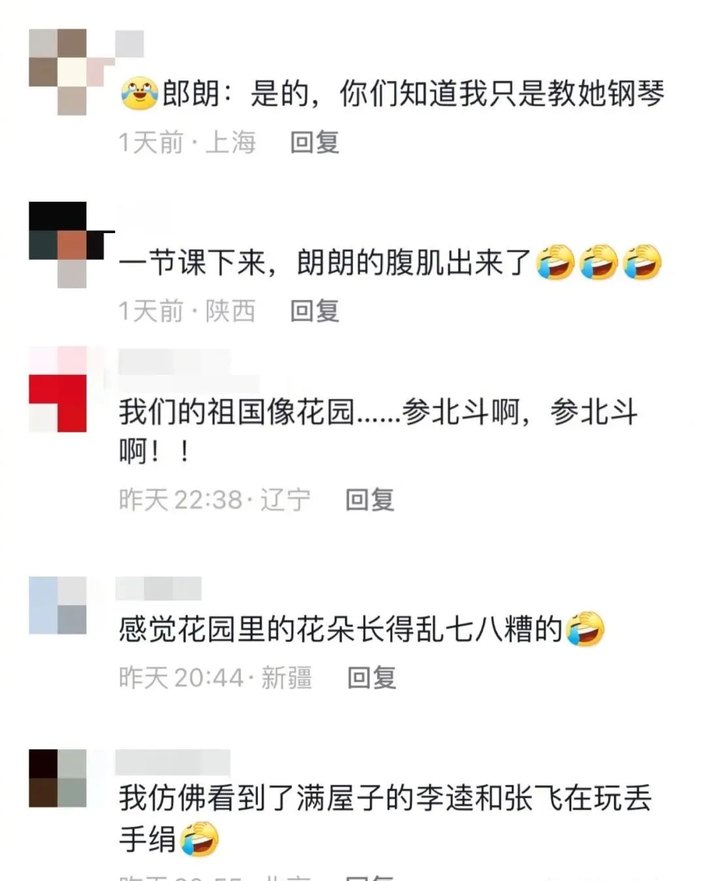Click laughing emoji after 乱七八糟的
The image size is (705, 881).
[586, 630]
